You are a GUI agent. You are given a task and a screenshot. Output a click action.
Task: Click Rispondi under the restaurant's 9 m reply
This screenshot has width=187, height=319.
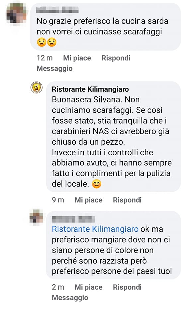click(x=127, y=200)
